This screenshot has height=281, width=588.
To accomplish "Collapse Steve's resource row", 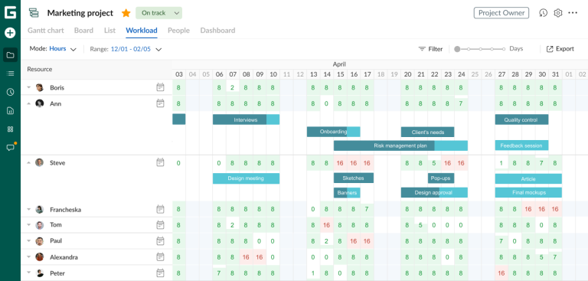I will 29,163.
